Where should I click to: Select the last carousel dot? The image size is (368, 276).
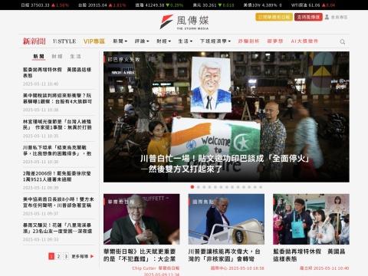tap(261, 187)
